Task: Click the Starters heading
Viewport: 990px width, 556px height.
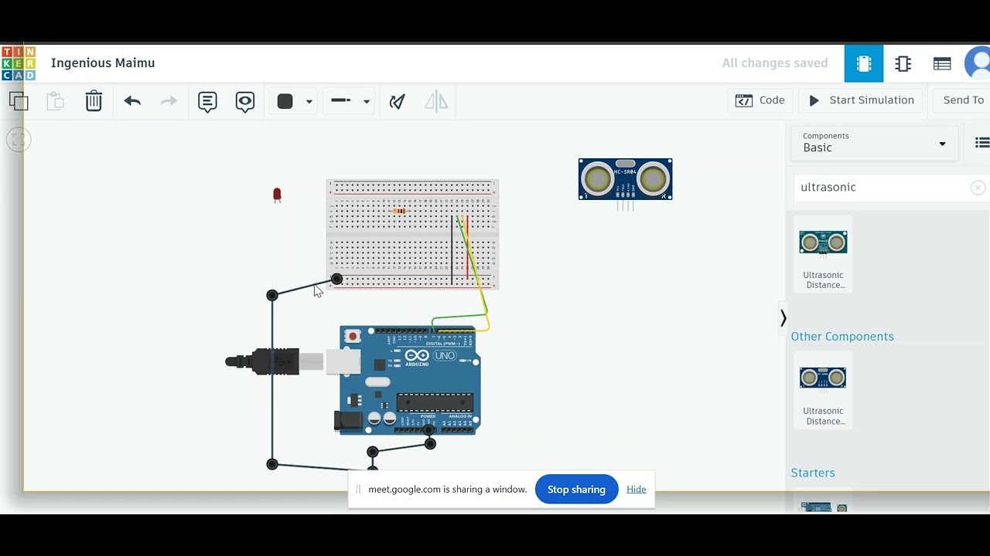Action: [x=813, y=473]
